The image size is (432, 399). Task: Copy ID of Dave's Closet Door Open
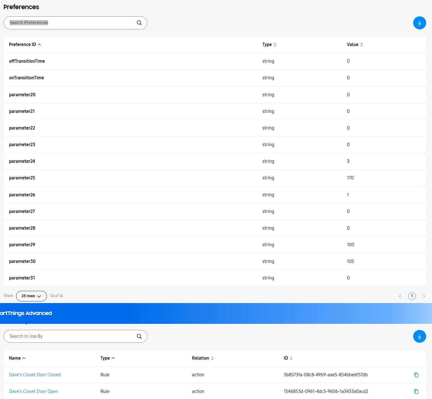[x=416, y=392]
